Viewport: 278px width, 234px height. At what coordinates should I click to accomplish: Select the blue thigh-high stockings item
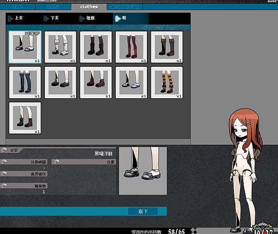click(25, 82)
